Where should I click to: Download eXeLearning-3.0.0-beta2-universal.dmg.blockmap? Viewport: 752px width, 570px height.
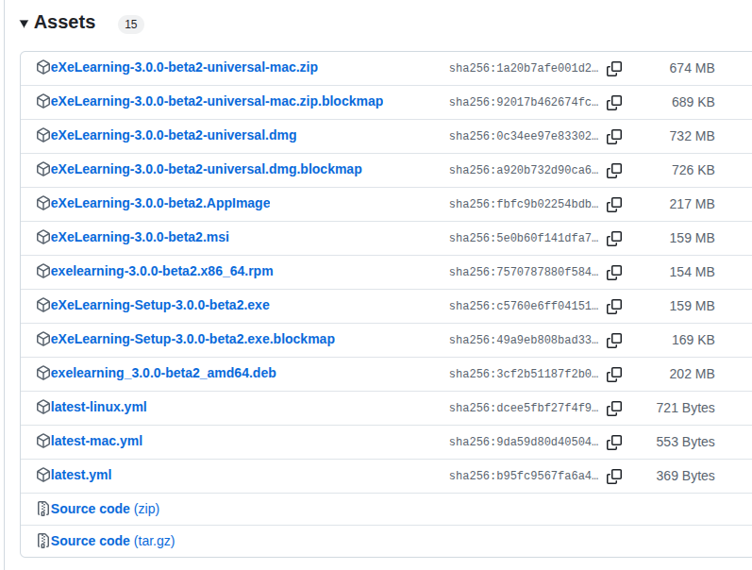207,169
